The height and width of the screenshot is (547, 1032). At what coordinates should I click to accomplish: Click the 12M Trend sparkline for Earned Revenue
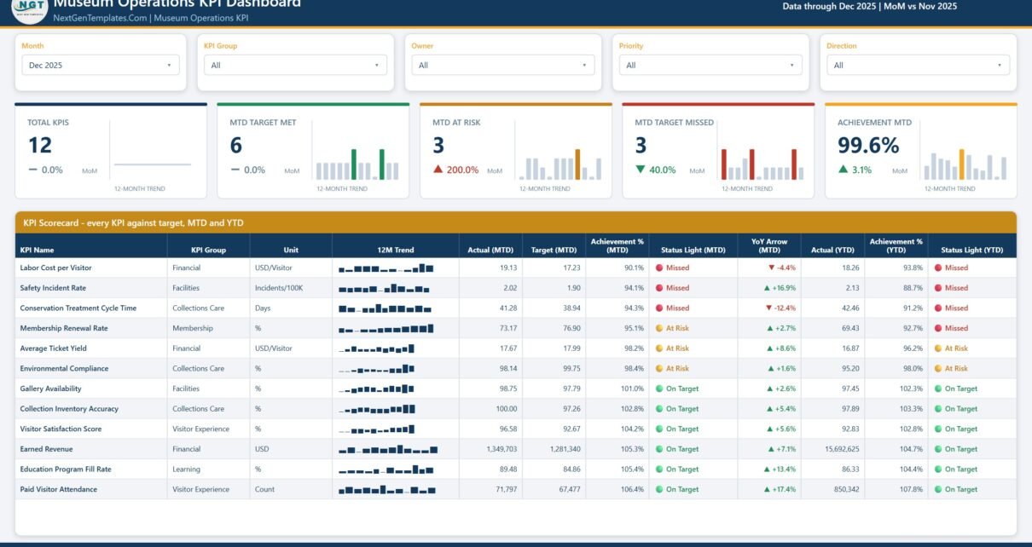388,449
